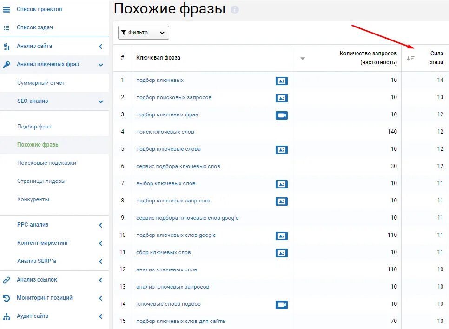Click image icon in row сбор ключевых слов

282,253
